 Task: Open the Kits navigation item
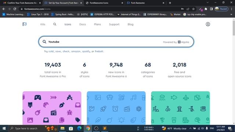pyautogui.click(x=43, y=24)
